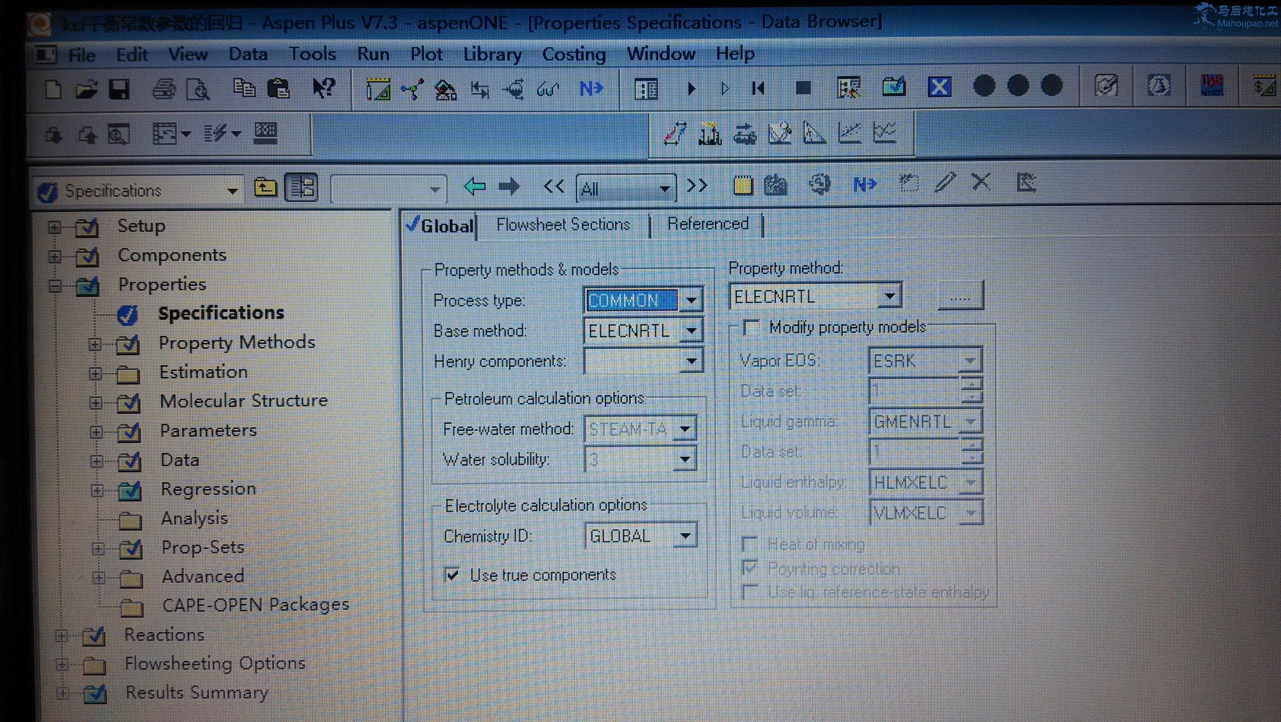The image size is (1281, 722).
Task: Open the Water solubility dropdown
Action: (685, 459)
